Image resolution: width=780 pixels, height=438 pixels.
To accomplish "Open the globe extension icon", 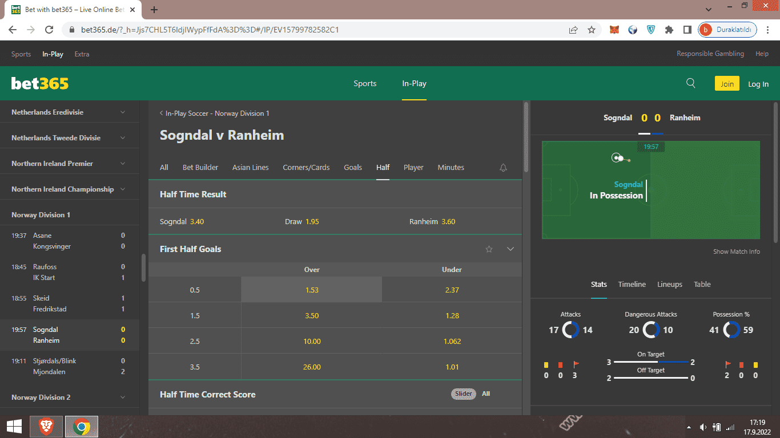I will pyautogui.click(x=633, y=30).
